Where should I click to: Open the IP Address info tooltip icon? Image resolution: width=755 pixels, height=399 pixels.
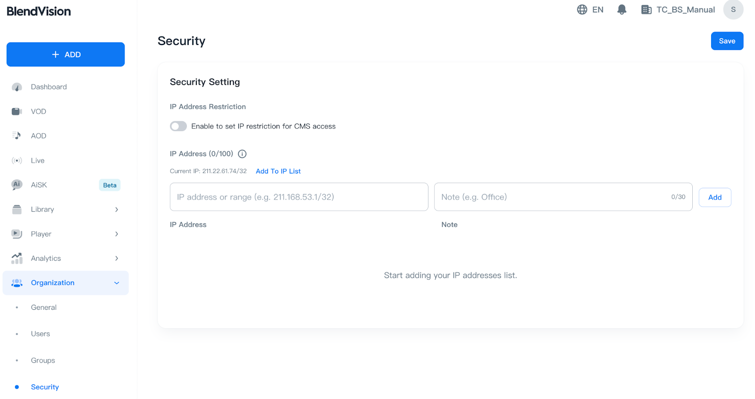[242, 153]
